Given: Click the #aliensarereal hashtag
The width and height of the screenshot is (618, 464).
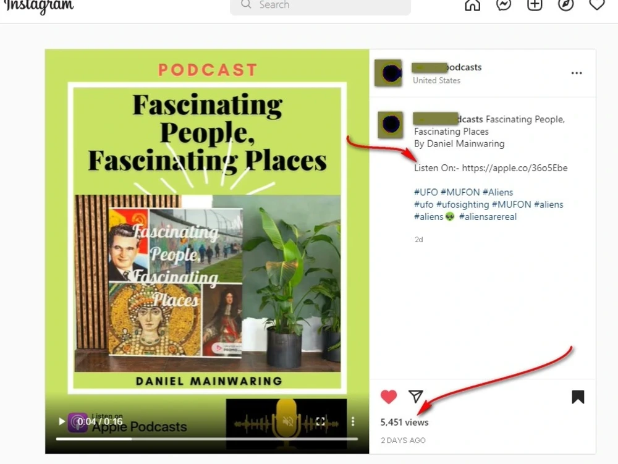Looking at the screenshot, I should pos(488,217).
